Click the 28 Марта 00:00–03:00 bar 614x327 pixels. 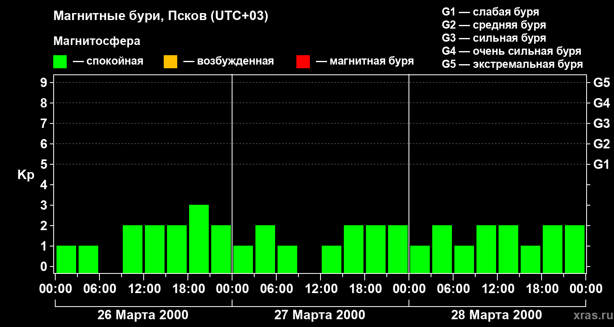tap(420, 259)
